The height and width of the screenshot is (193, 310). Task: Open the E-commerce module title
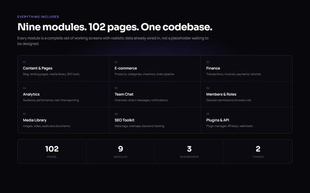126,68
